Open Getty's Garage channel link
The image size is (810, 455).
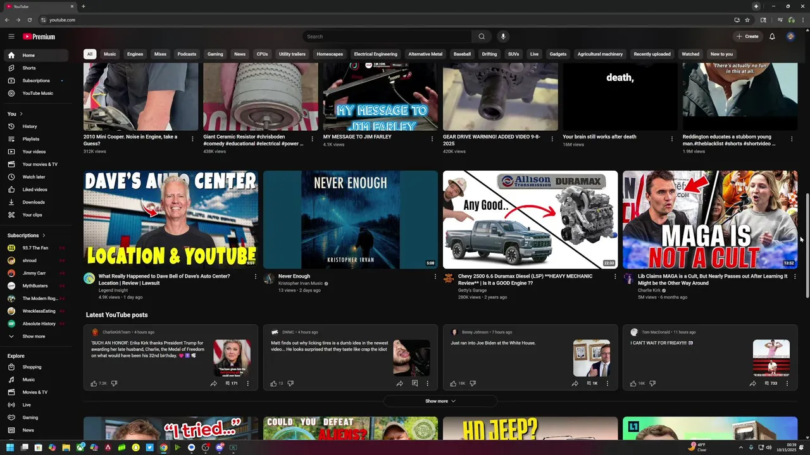472,290
